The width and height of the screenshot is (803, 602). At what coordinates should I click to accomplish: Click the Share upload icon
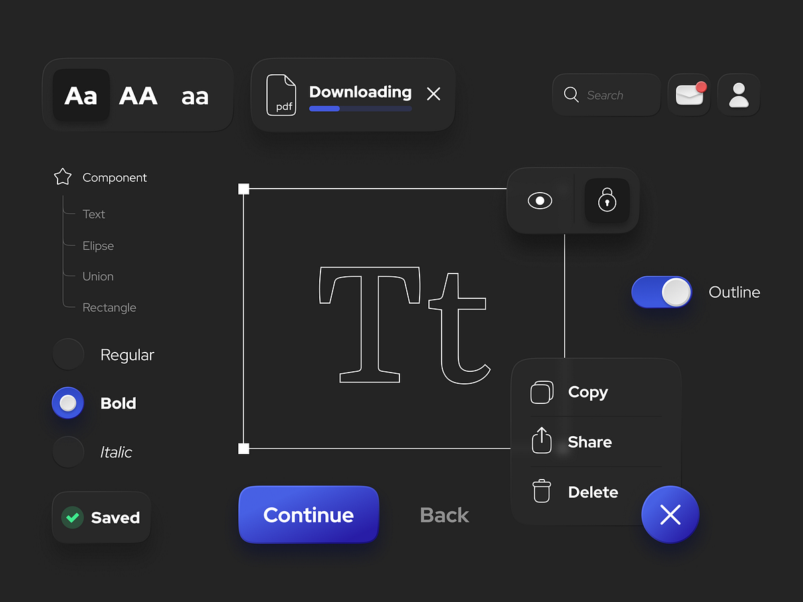541,441
